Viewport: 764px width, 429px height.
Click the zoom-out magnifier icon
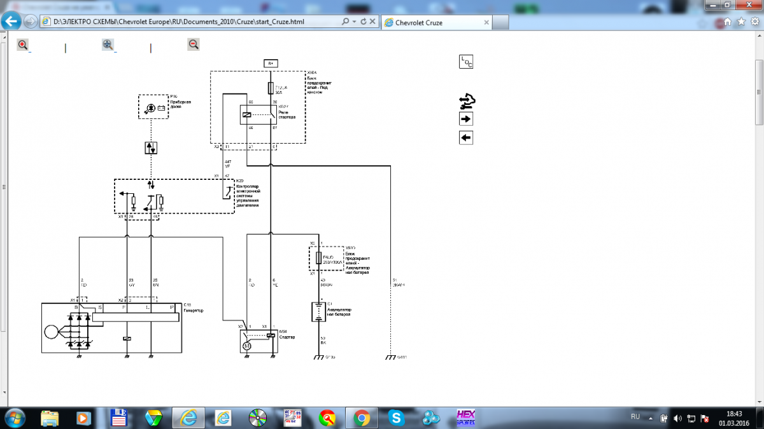194,44
